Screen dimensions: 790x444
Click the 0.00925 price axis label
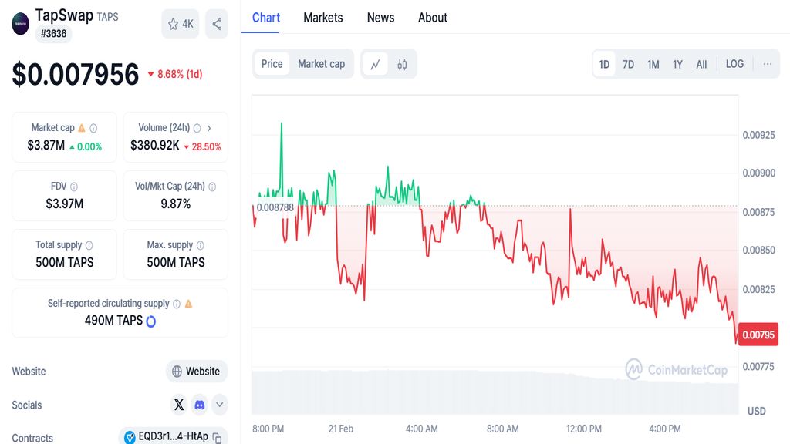tap(759, 135)
